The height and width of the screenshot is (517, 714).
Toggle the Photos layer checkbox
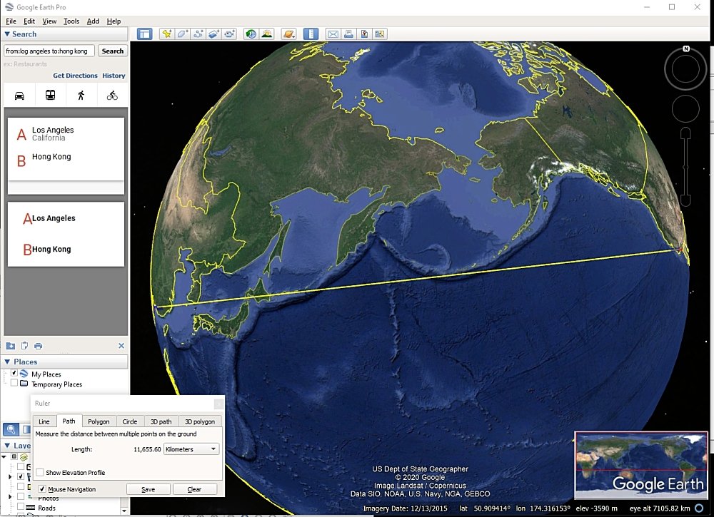pyautogui.click(x=21, y=496)
